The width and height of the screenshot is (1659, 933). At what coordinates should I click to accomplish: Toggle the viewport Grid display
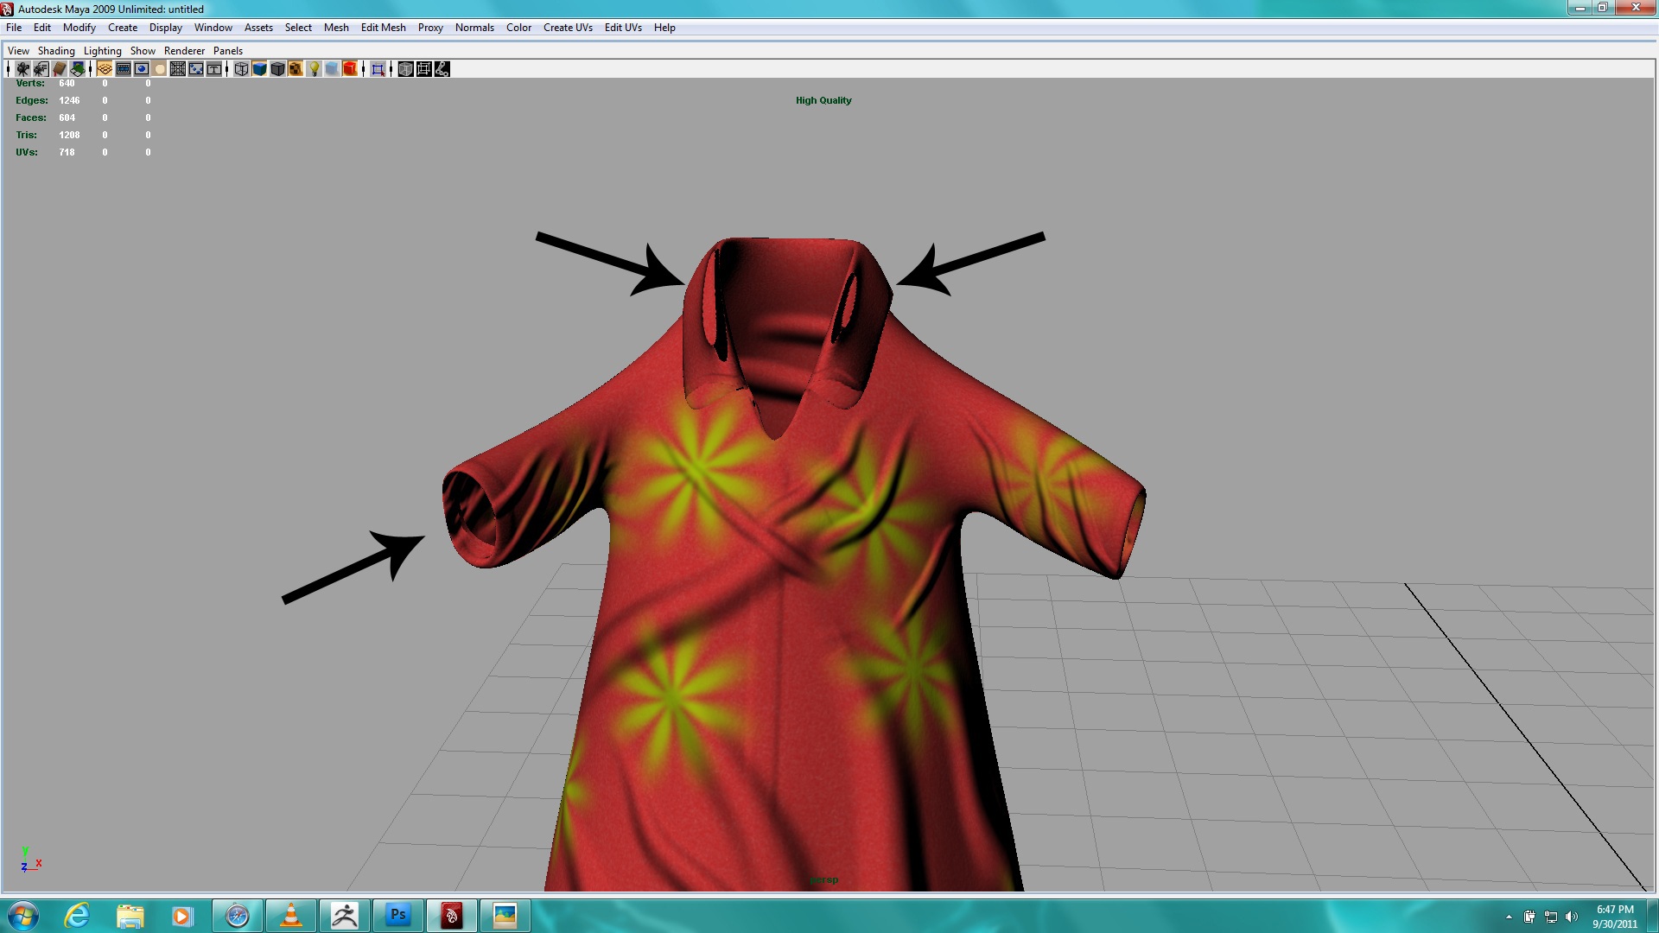click(x=105, y=69)
